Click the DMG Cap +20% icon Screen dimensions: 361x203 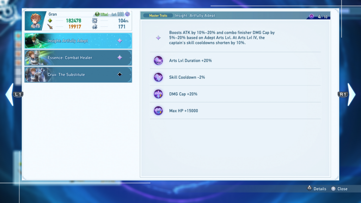point(158,94)
